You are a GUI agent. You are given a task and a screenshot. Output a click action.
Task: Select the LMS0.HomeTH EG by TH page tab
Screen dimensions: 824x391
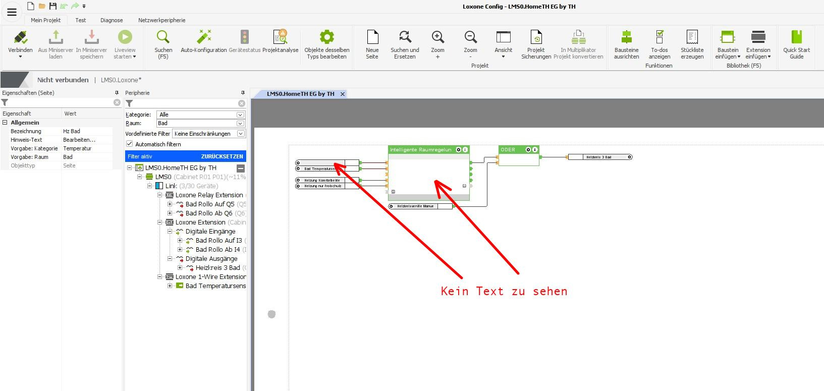[x=300, y=94]
